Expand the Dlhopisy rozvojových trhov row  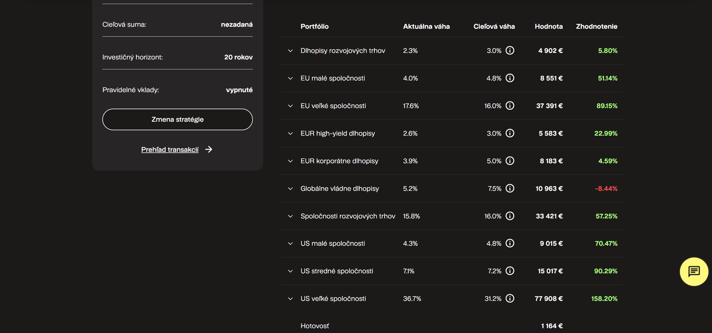click(290, 51)
